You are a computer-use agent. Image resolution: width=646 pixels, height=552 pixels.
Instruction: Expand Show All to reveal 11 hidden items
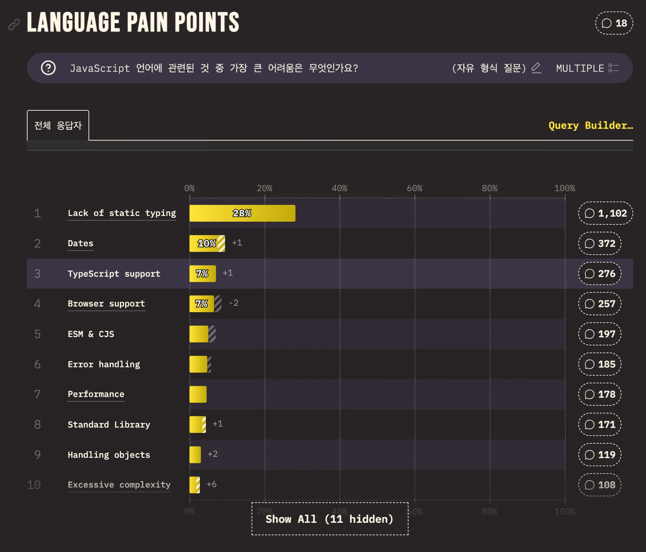pos(329,519)
